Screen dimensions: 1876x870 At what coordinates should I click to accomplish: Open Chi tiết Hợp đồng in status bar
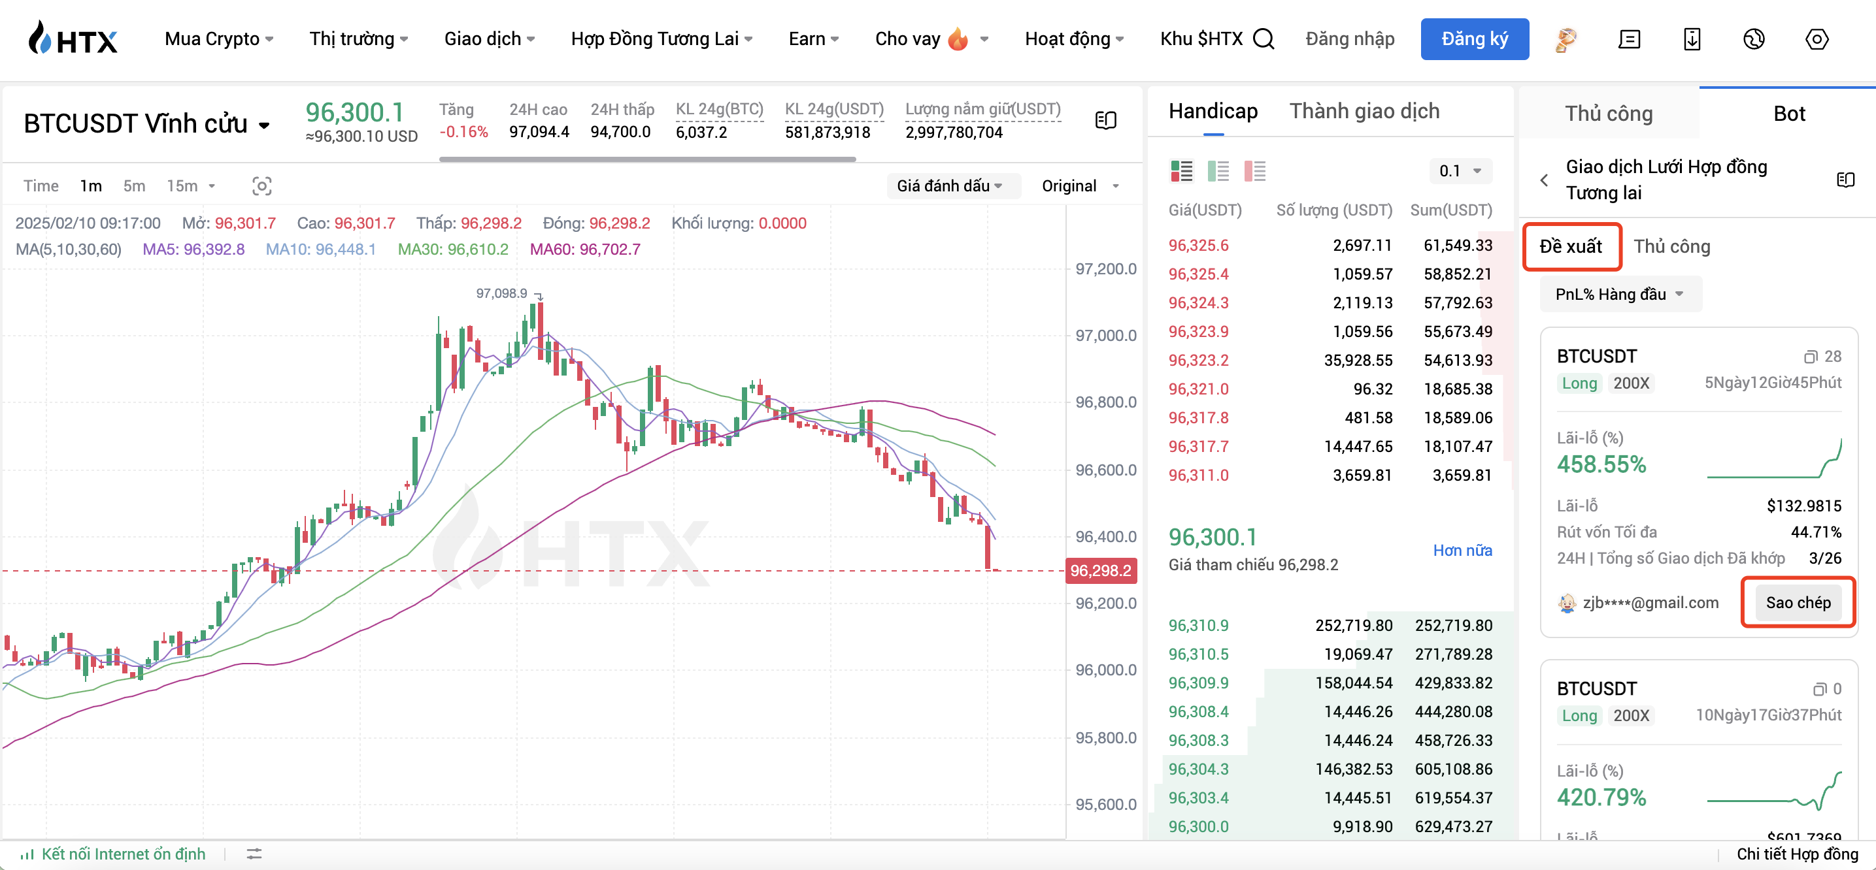(1798, 854)
